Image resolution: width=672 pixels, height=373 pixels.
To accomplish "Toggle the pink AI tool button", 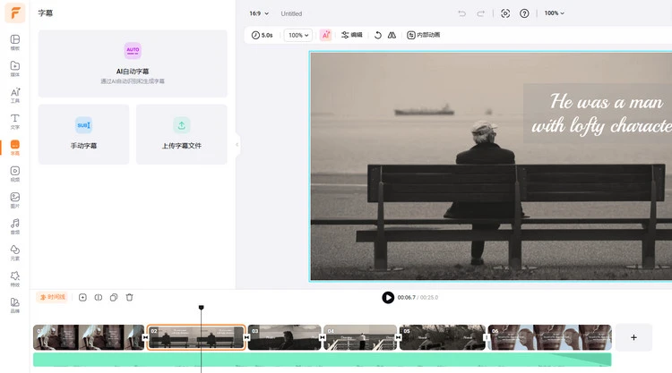I will point(325,35).
